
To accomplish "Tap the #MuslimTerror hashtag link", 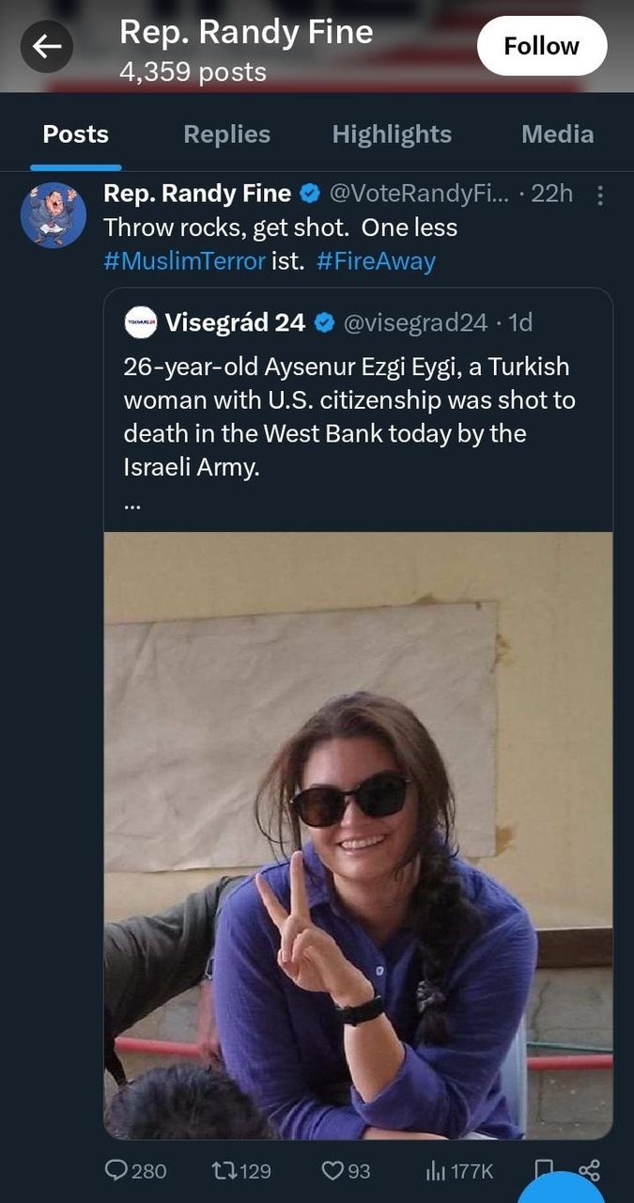I will pos(184,260).
